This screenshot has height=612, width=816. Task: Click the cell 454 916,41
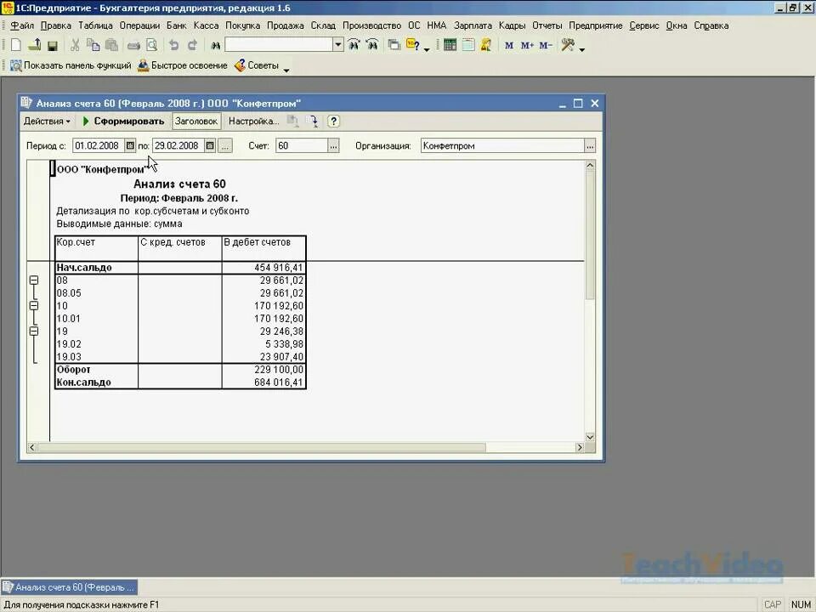pos(263,268)
